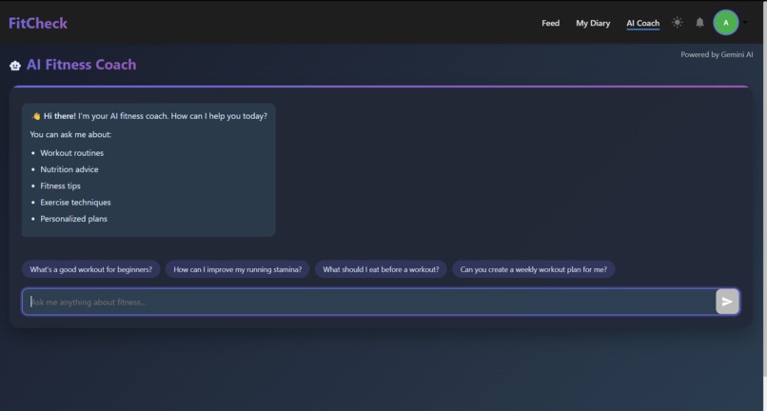The height and width of the screenshot is (411, 767).
Task: Click the waving hand emoji in greeting
Action: 36,116
